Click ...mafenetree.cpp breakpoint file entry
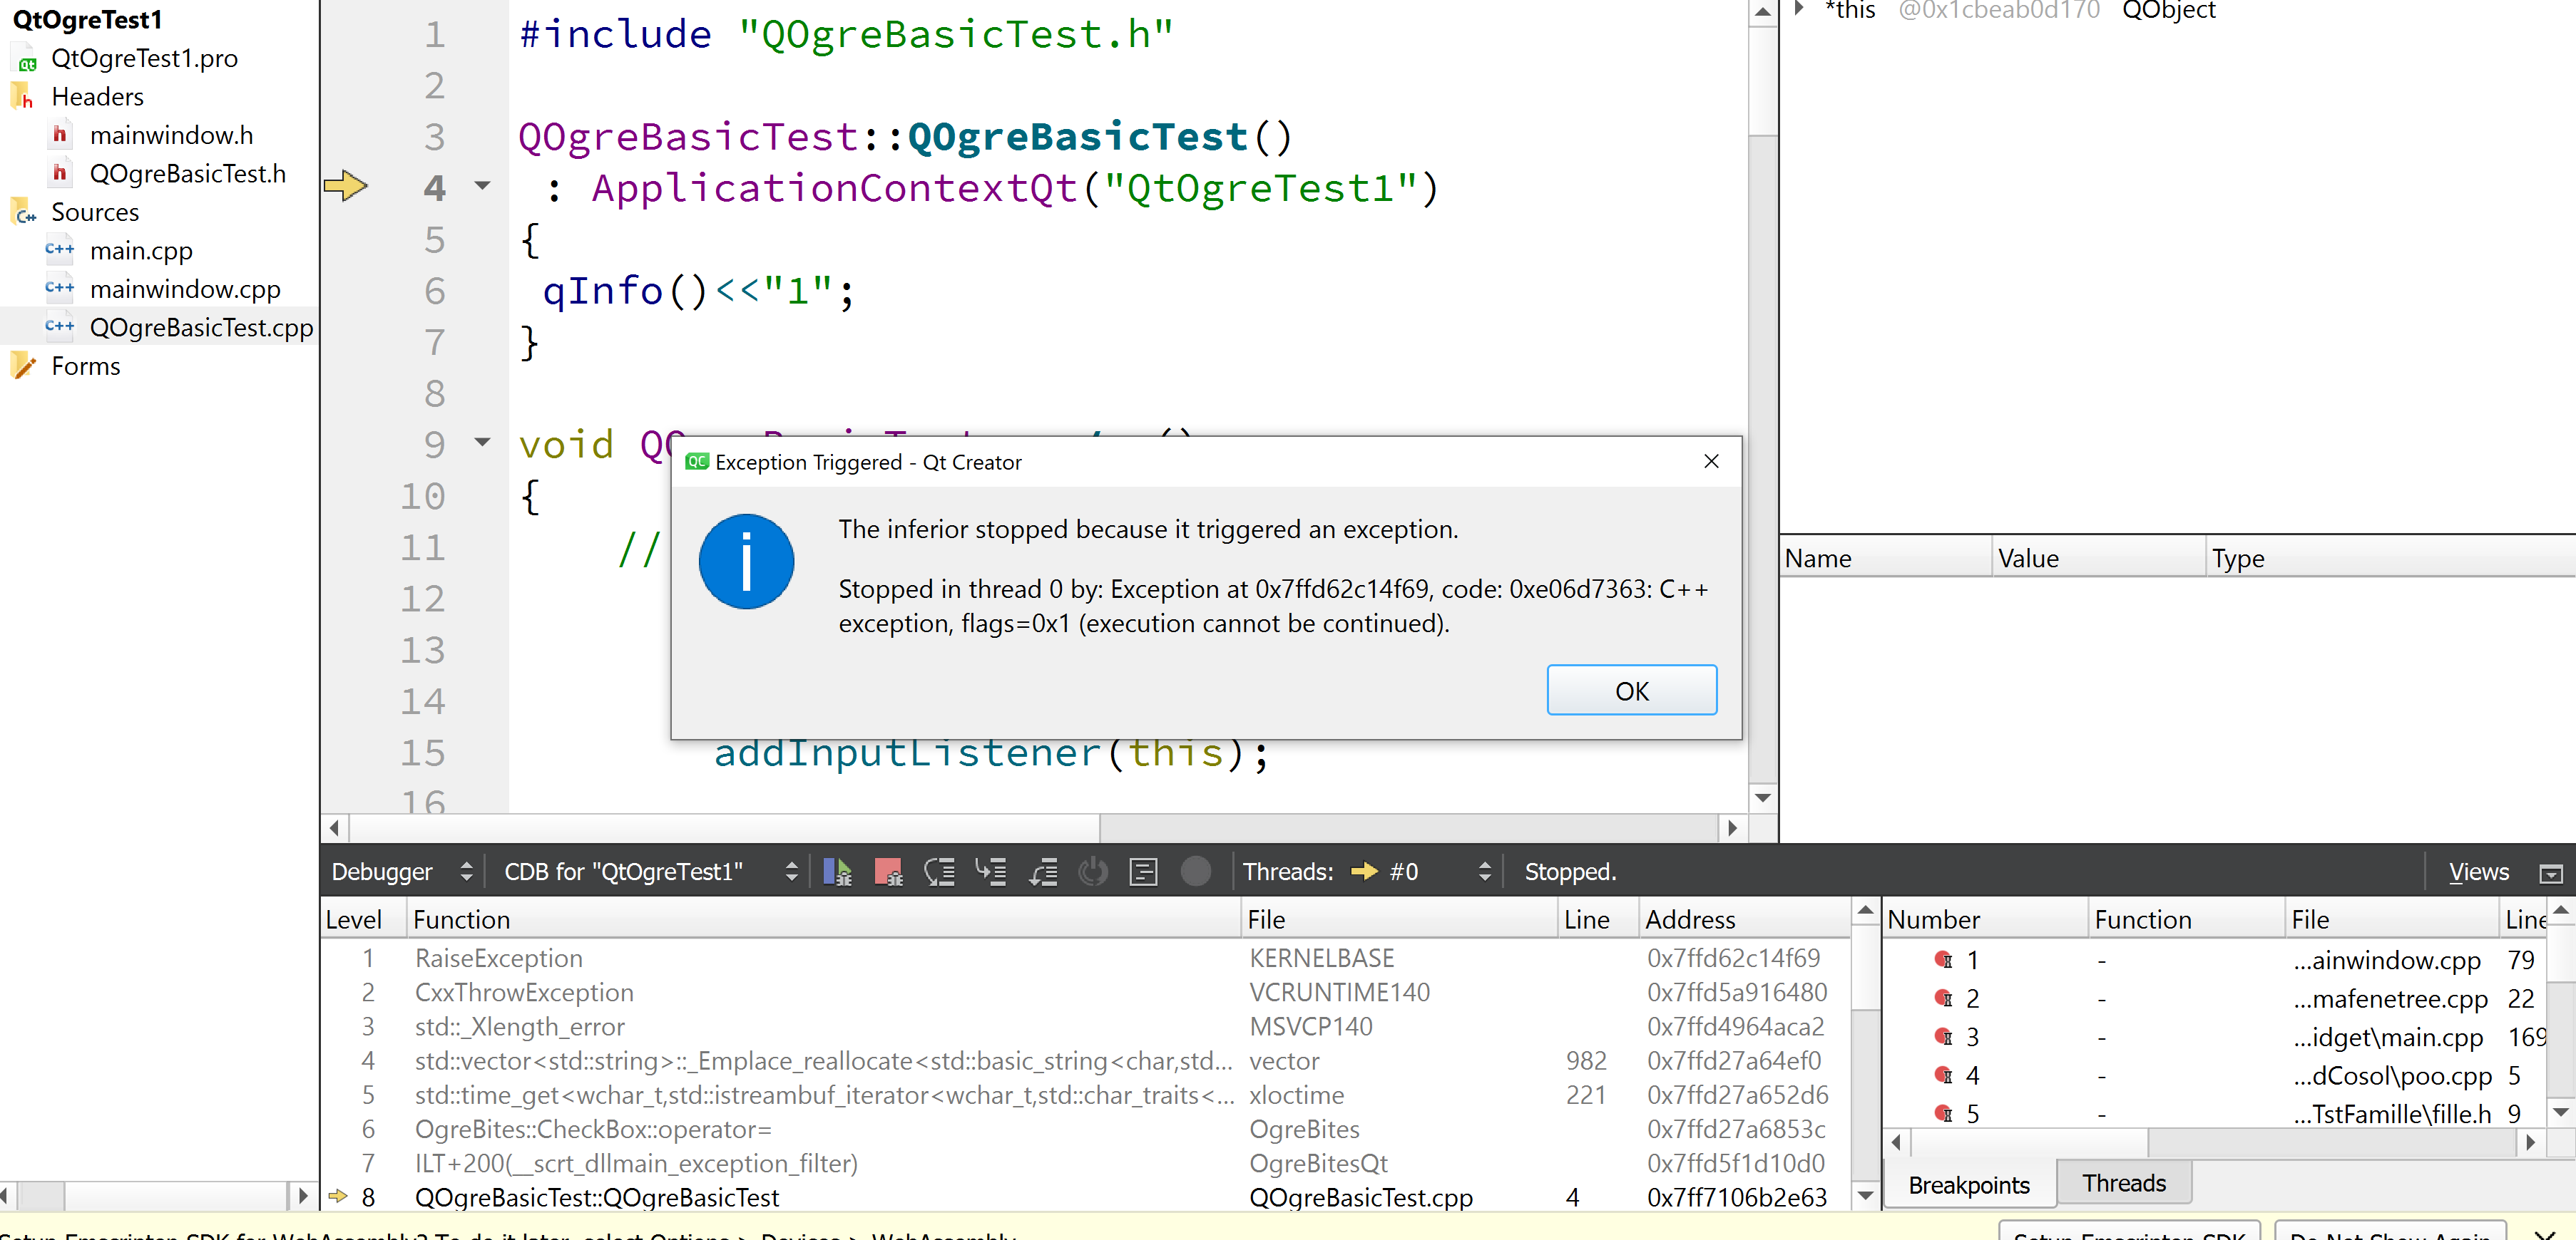This screenshot has width=2576, height=1240. (x=2390, y=999)
